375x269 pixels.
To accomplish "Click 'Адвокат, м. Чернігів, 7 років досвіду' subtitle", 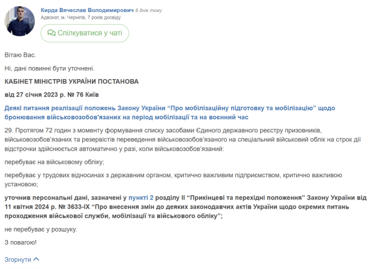I will (x=80, y=18).
